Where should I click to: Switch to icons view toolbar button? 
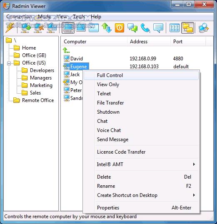(x=175, y=28)
